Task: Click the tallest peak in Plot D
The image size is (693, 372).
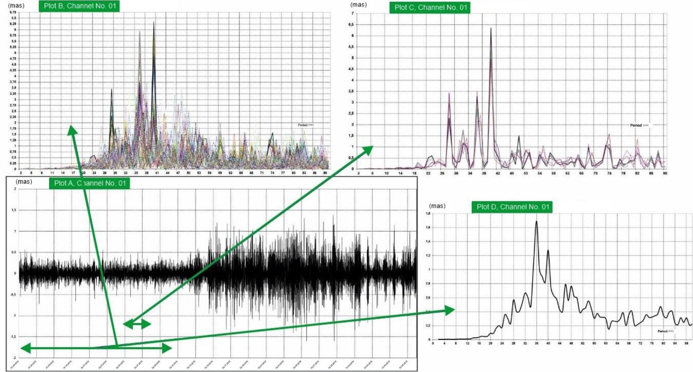Action: (536, 222)
